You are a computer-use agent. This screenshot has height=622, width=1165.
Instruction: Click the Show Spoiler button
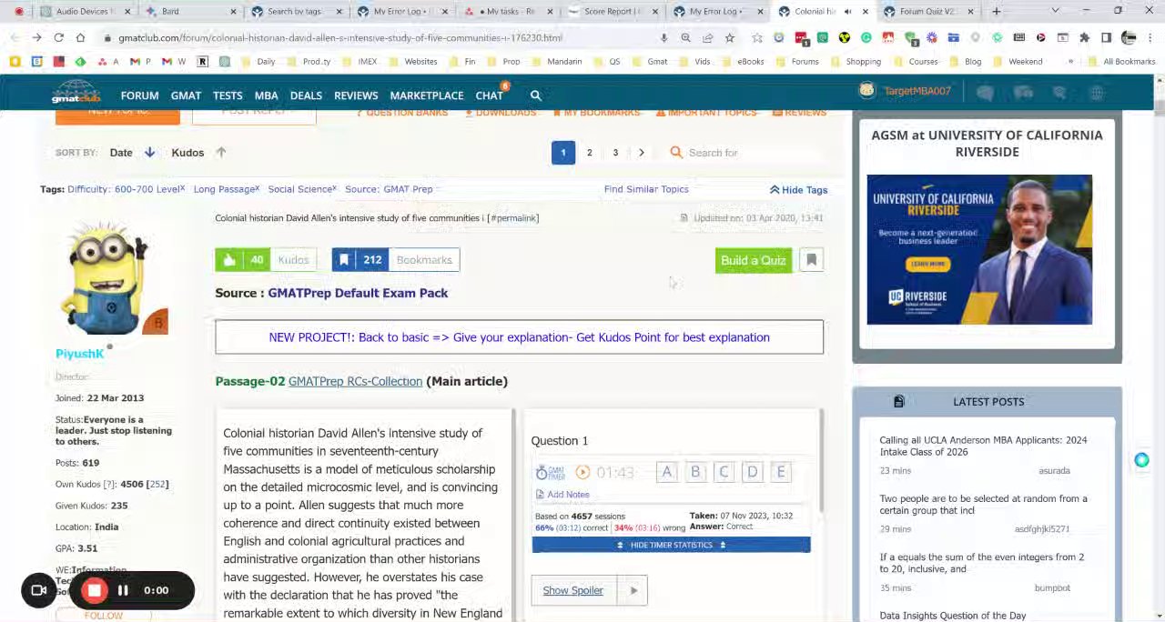click(x=573, y=591)
